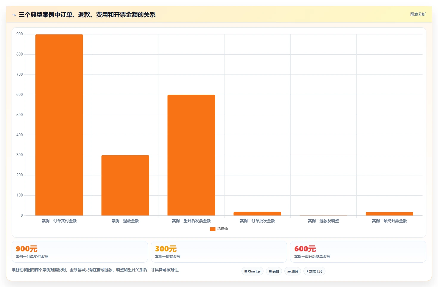Image resolution: width=438 pixels, height=287 pixels.
Task: Click the x-axis label 案例二退款及调整
Action: coord(323,221)
